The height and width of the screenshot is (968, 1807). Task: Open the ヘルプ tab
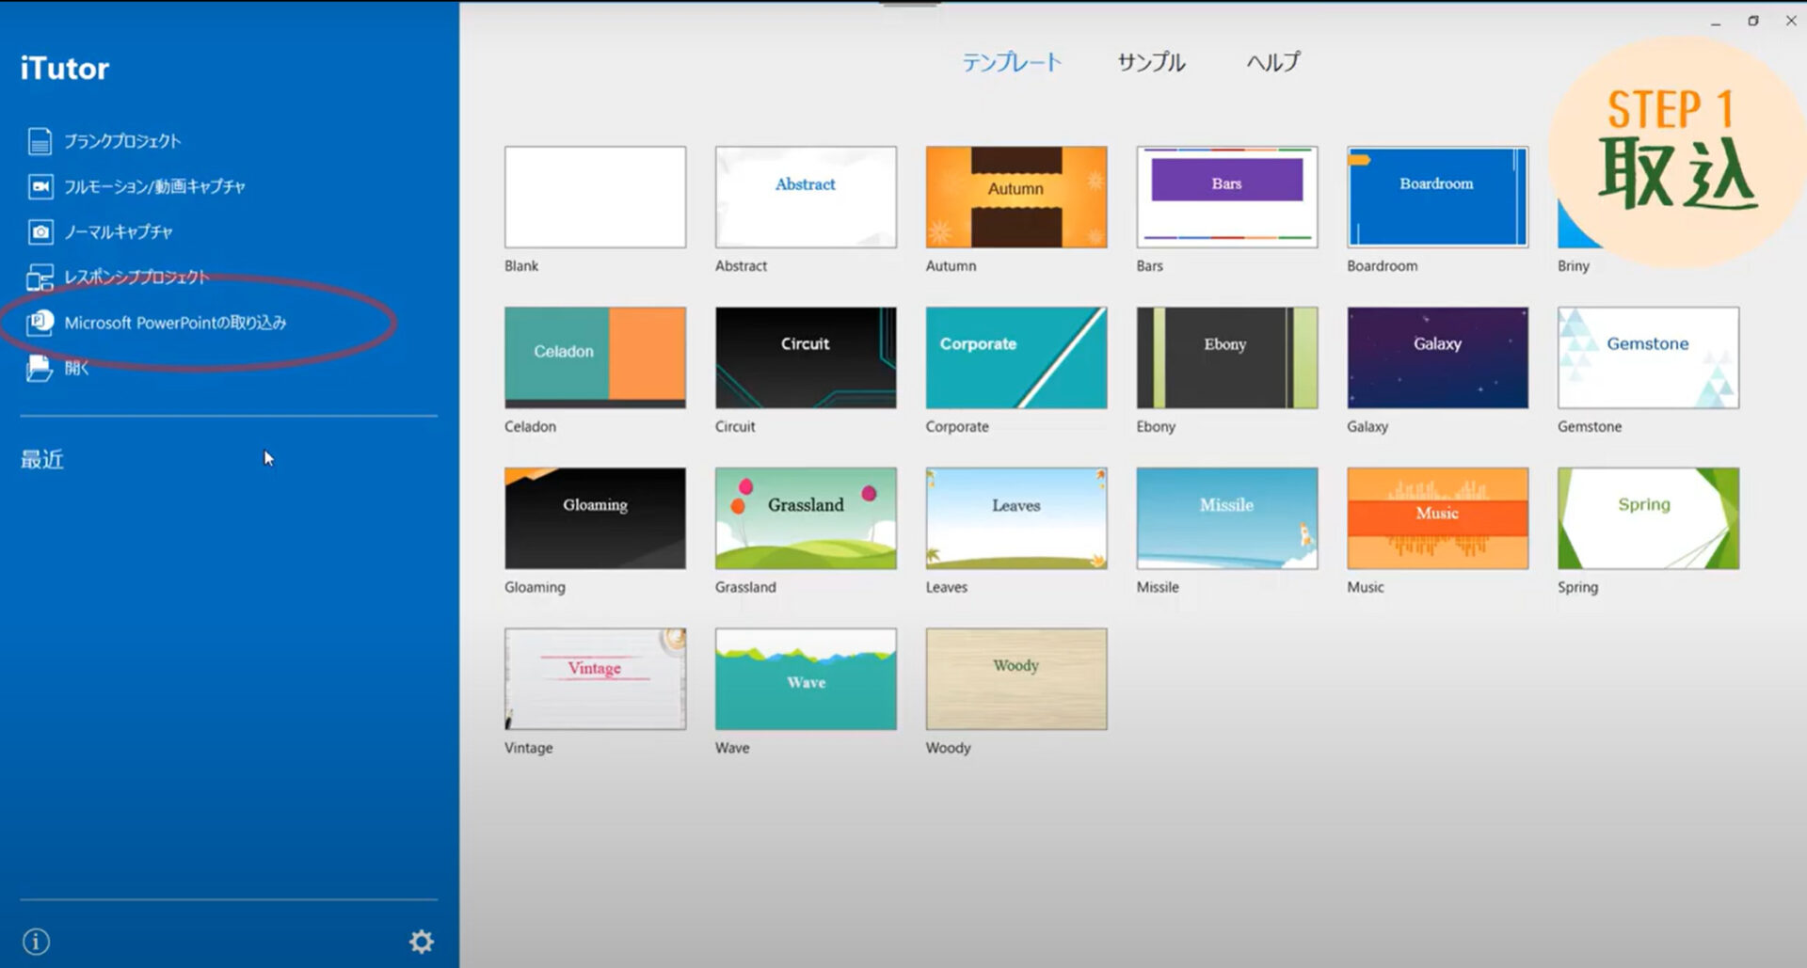pos(1272,62)
